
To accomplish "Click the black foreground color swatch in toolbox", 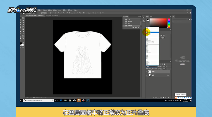I will (x=21, y=43).
